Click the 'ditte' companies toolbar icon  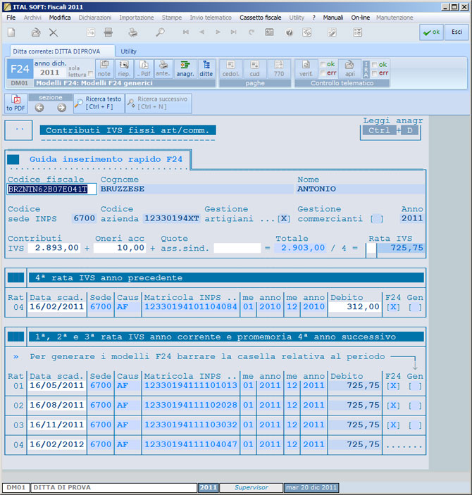206,68
